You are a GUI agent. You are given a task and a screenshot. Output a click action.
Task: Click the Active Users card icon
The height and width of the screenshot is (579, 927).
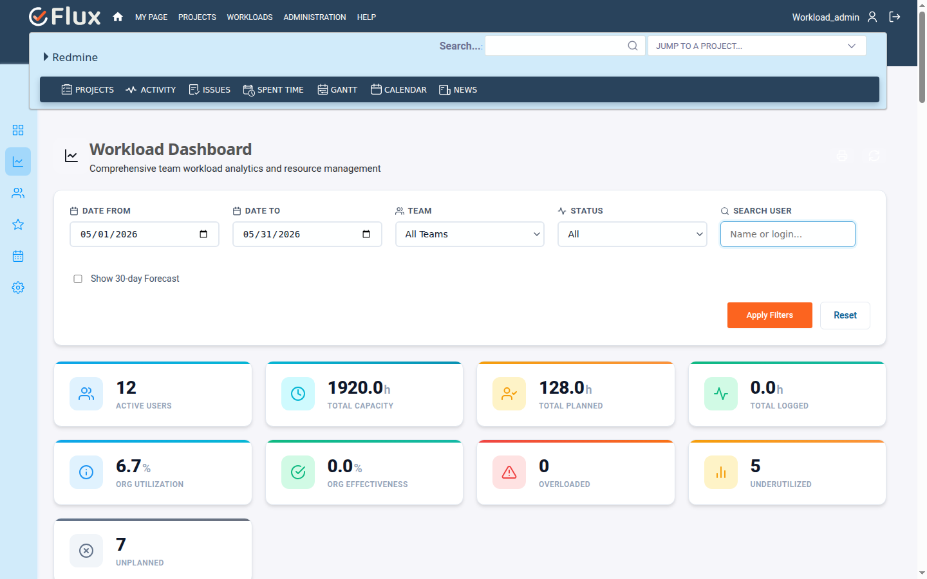click(x=86, y=394)
